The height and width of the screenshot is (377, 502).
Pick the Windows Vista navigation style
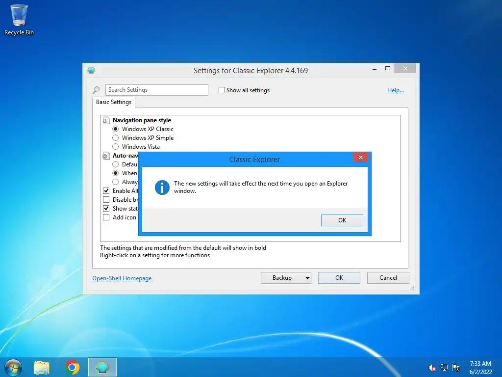[x=116, y=146]
